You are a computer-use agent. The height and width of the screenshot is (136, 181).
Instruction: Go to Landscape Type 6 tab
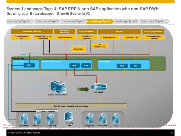coord(153,21)
